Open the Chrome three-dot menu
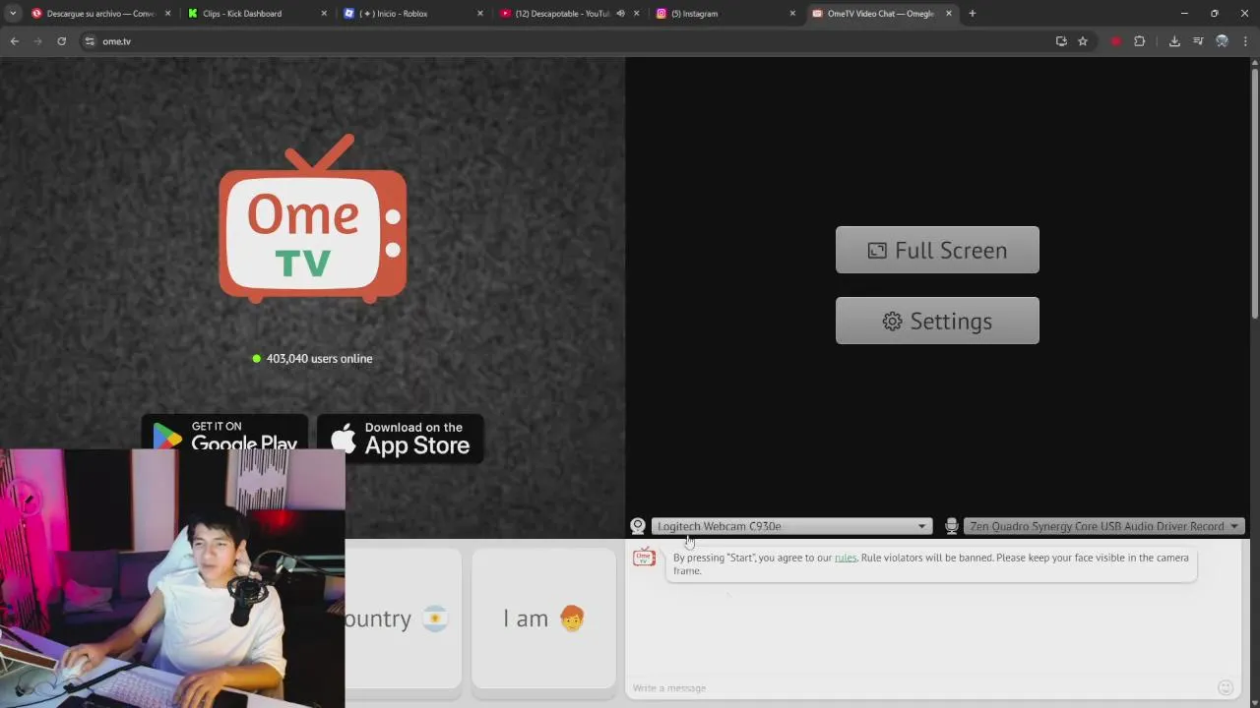The image size is (1260, 708). tap(1245, 41)
